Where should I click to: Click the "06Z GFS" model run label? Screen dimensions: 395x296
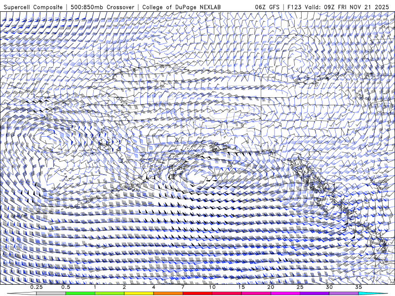[x=267, y=7]
